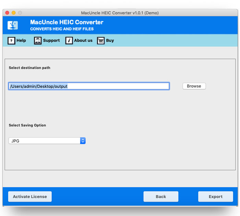Click the Activate License button
The height and width of the screenshot is (216, 240).
pos(30,196)
